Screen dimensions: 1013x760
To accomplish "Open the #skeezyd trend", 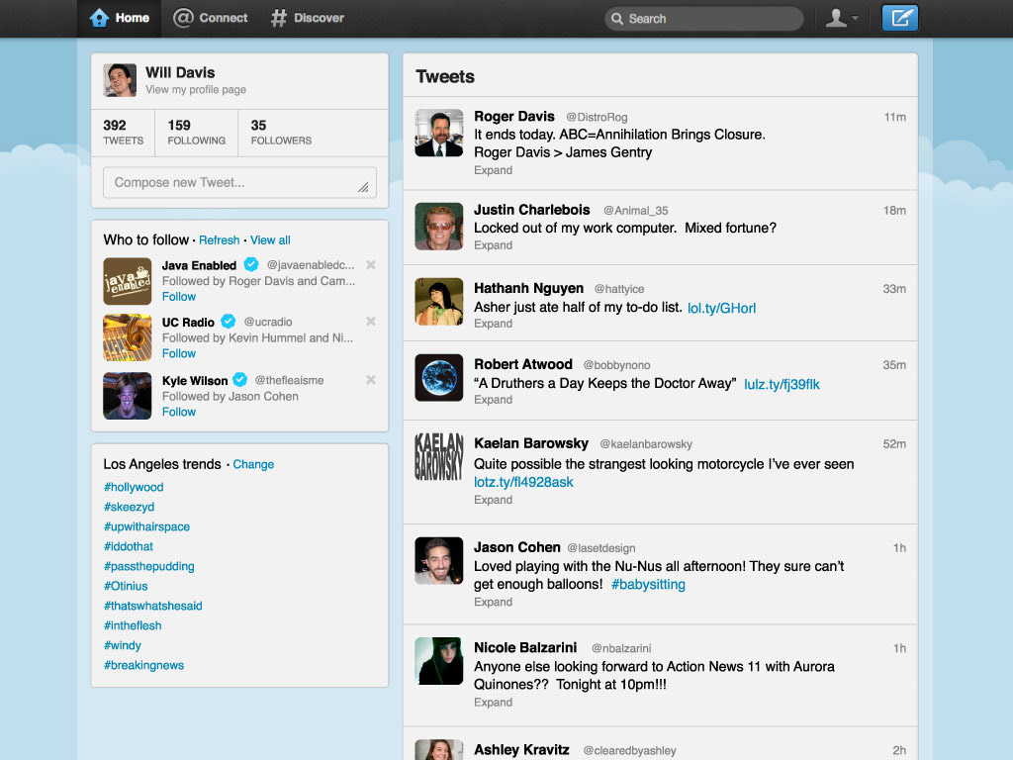I will click(130, 507).
